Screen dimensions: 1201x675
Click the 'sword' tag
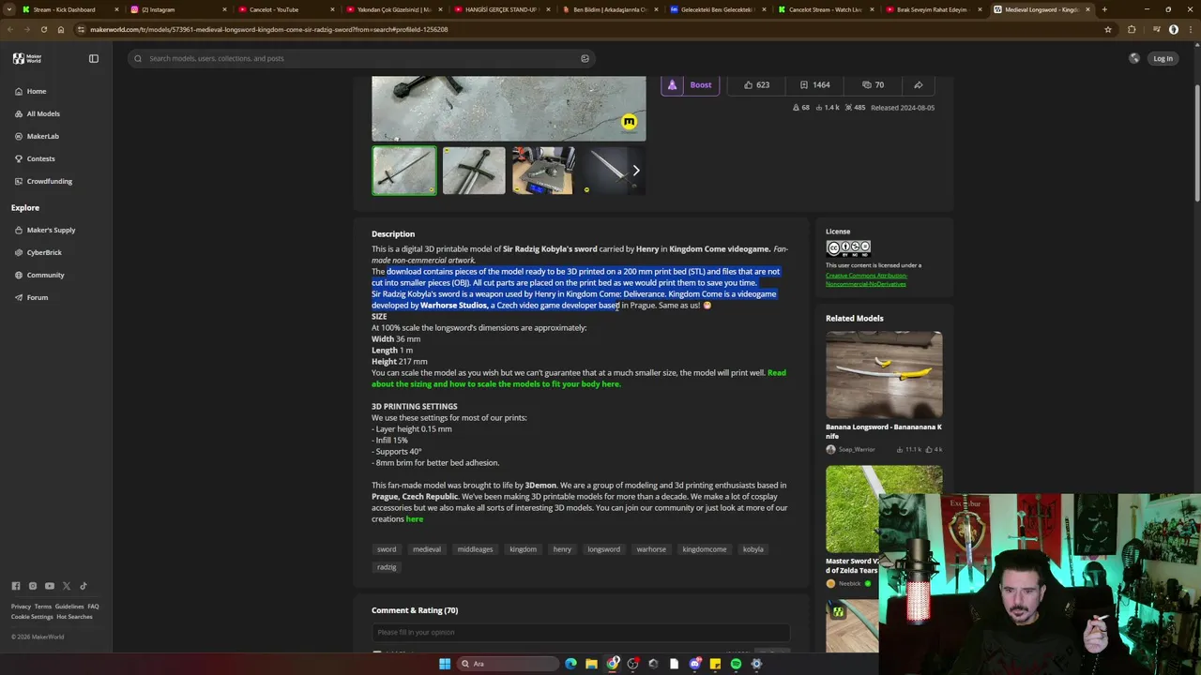click(387, 549)
